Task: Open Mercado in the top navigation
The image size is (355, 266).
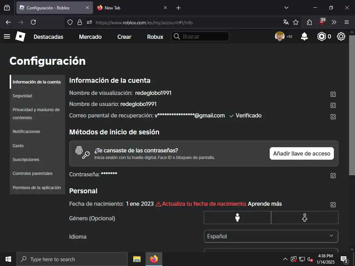Action: tap(90, 37)
